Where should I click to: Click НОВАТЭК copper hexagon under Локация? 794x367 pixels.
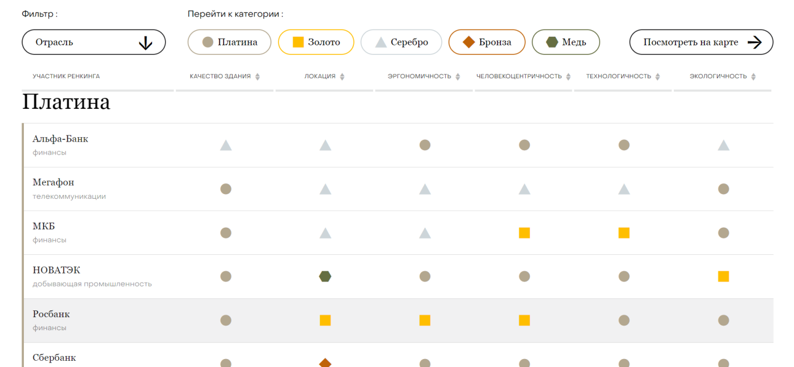coord(325,276)
